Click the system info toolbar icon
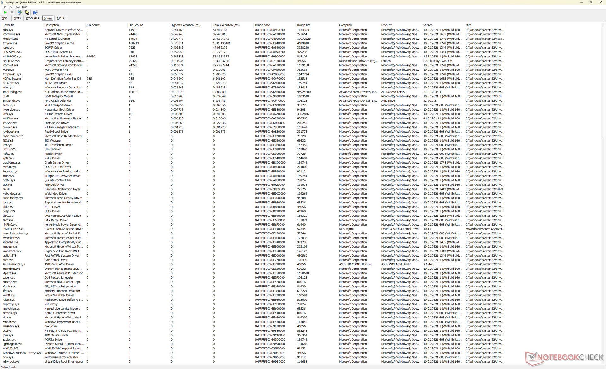The width and height of the screenshot is (606, 369). click(x=20, y=12)
